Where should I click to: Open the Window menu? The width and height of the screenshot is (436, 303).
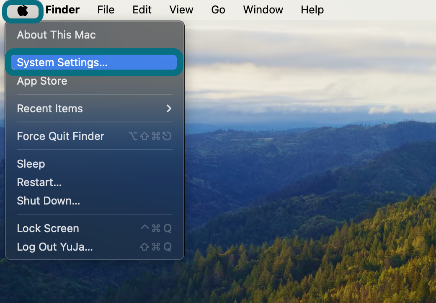tap(263, 10)
